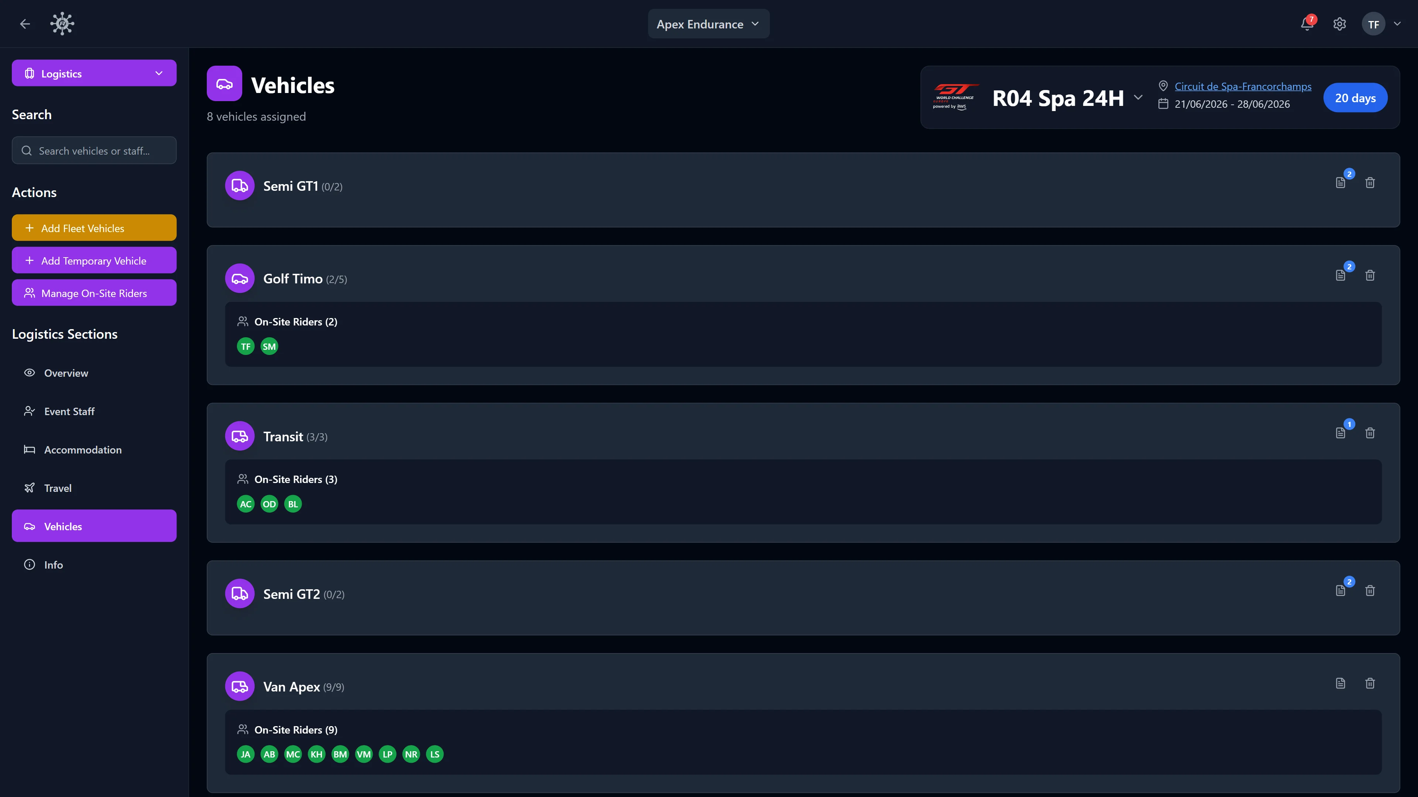The height and width of the screenshot is (797, 1418).
Task: Select rider BM in Van Apex
Action: click(340, 754)
